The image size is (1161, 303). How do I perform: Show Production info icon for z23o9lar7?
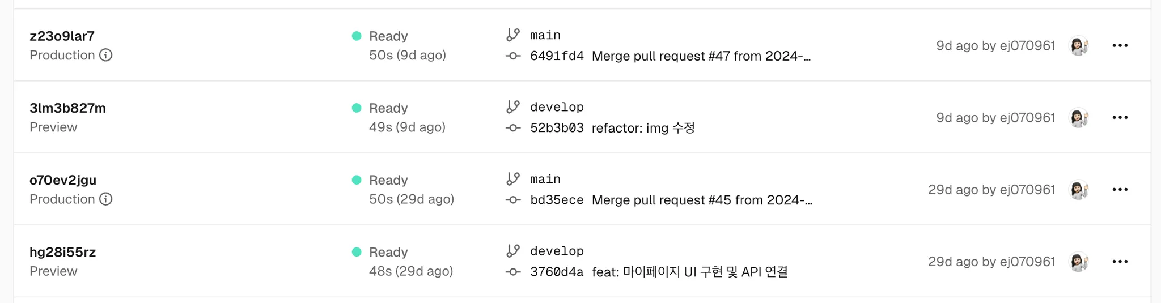[x=106, y=55]
